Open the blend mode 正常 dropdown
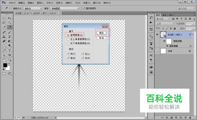Viewport: 197px width, 120px height. [165, 24]
